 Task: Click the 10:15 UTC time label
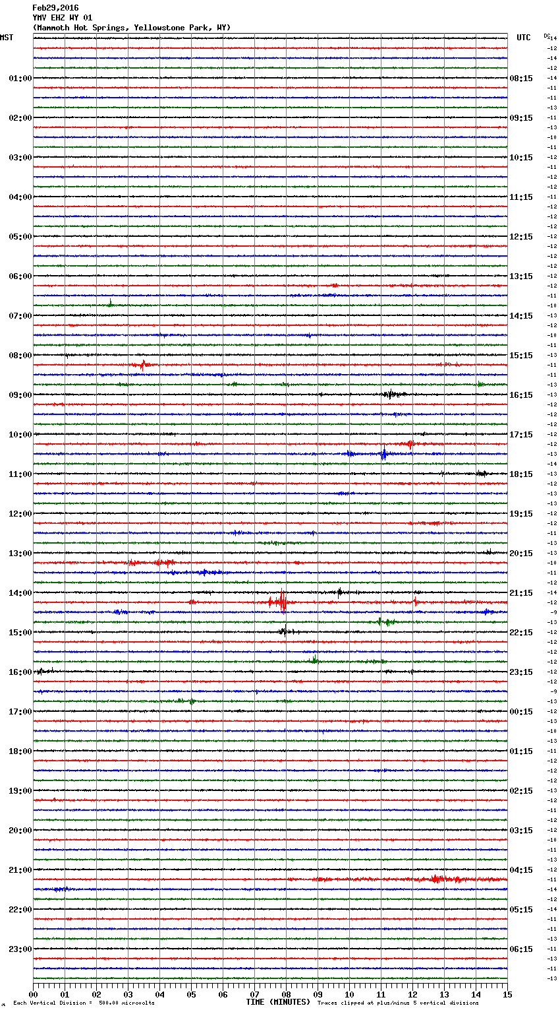(x=521, y=158)
